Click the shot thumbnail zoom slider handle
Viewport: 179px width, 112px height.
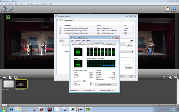159,105
